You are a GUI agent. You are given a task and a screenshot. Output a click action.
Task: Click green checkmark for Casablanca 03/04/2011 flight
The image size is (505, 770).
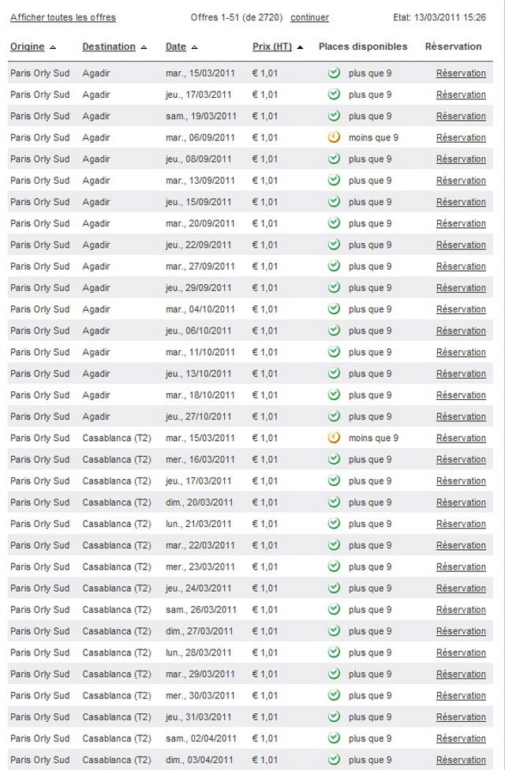tap(334, 760)
